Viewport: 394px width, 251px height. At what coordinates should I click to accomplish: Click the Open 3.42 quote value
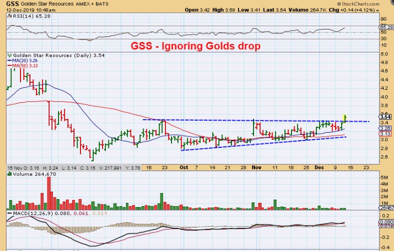pyautogui.click(x=197, y=10)
